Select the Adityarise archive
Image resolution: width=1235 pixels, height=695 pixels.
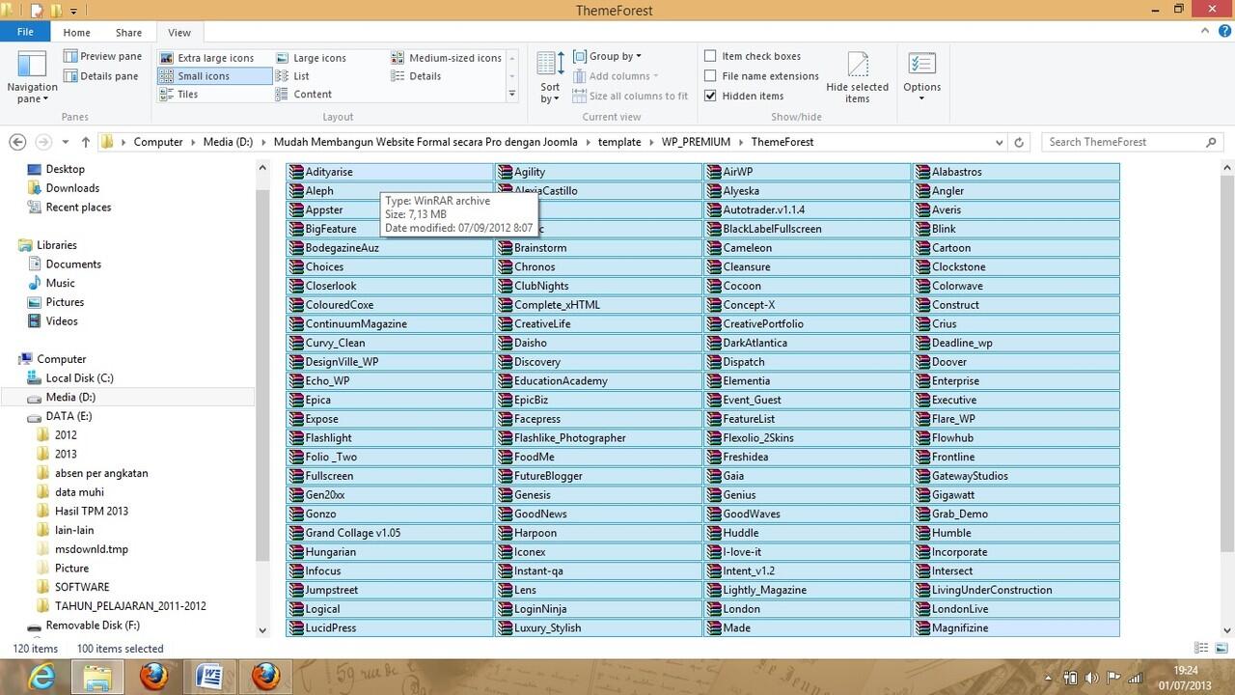[390, 172]
